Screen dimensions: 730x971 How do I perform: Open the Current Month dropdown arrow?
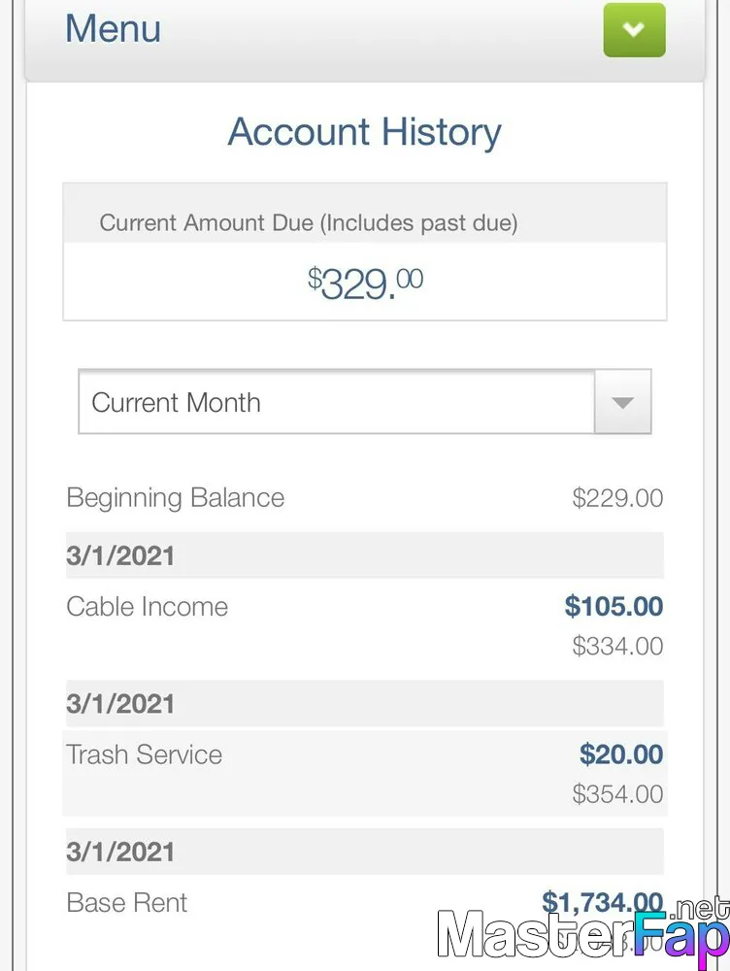(x=622, y=403)
